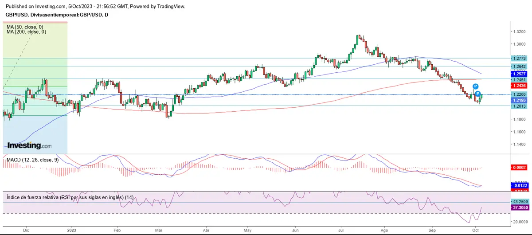The height and width of the screenshot is (235, 532).
Task: Click the blue 1.2193 current price tag
Action: pos(518,101)
